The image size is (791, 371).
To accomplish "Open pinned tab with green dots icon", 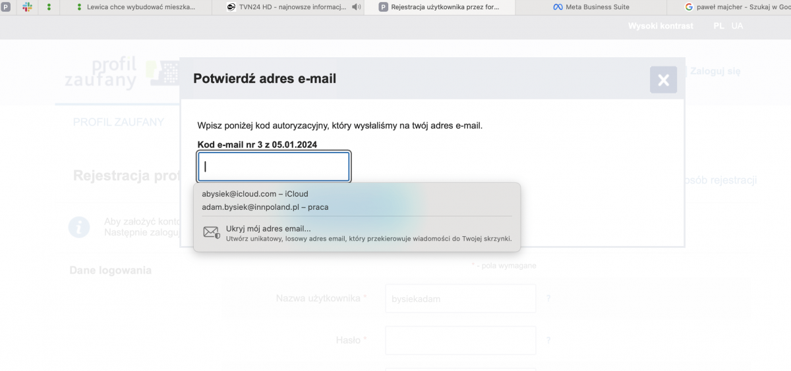I will (49, 7).
